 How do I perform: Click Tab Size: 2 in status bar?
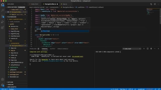pyautogui.click(x=123, y=89)
